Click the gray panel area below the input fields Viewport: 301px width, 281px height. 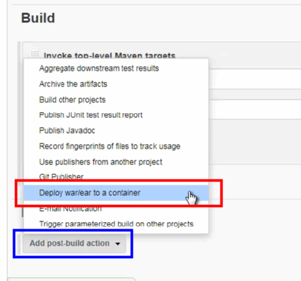pos(255,141)
